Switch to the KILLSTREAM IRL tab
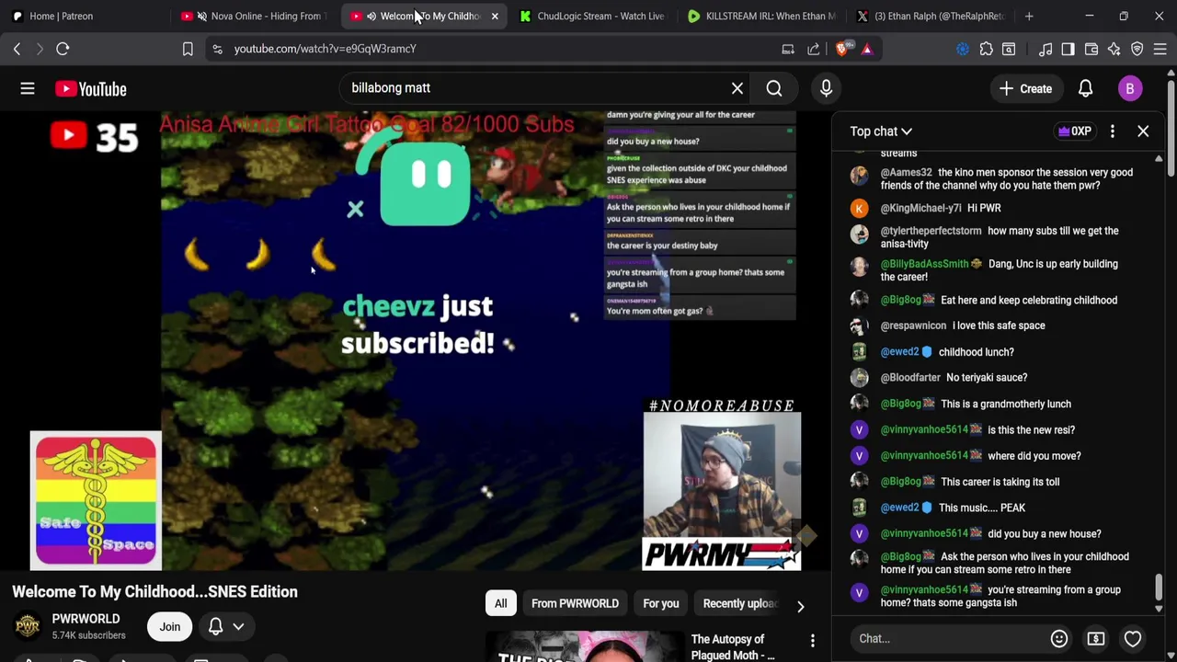Image resolution: width=1177 pixels, height=662 pixels. (761, 16)
